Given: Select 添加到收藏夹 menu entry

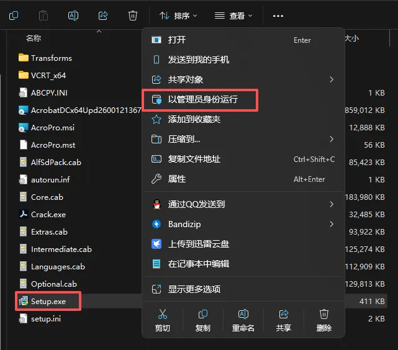Looking at the screenshot, I should 243,119.
